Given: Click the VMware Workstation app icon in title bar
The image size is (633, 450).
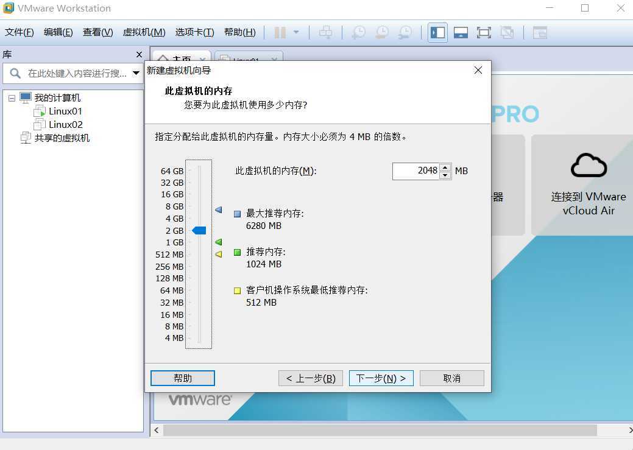Looking at the screenshot, I should [9, 8].
